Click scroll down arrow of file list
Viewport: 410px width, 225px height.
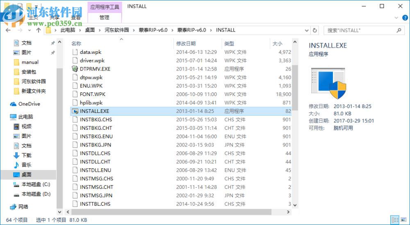(x=295, y=205)
